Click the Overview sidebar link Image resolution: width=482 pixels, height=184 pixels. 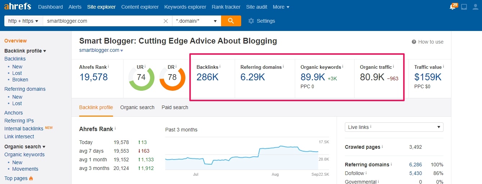coord(15,41)
